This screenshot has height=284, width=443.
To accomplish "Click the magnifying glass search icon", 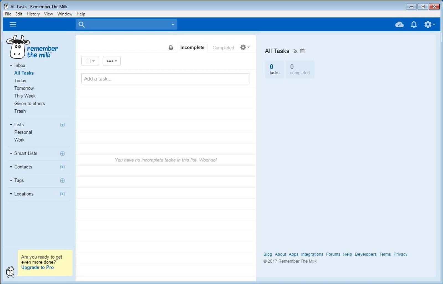I will point(81,24).
